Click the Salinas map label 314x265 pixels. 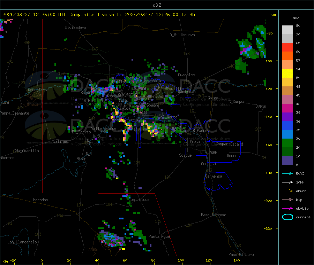click(60, 141)
